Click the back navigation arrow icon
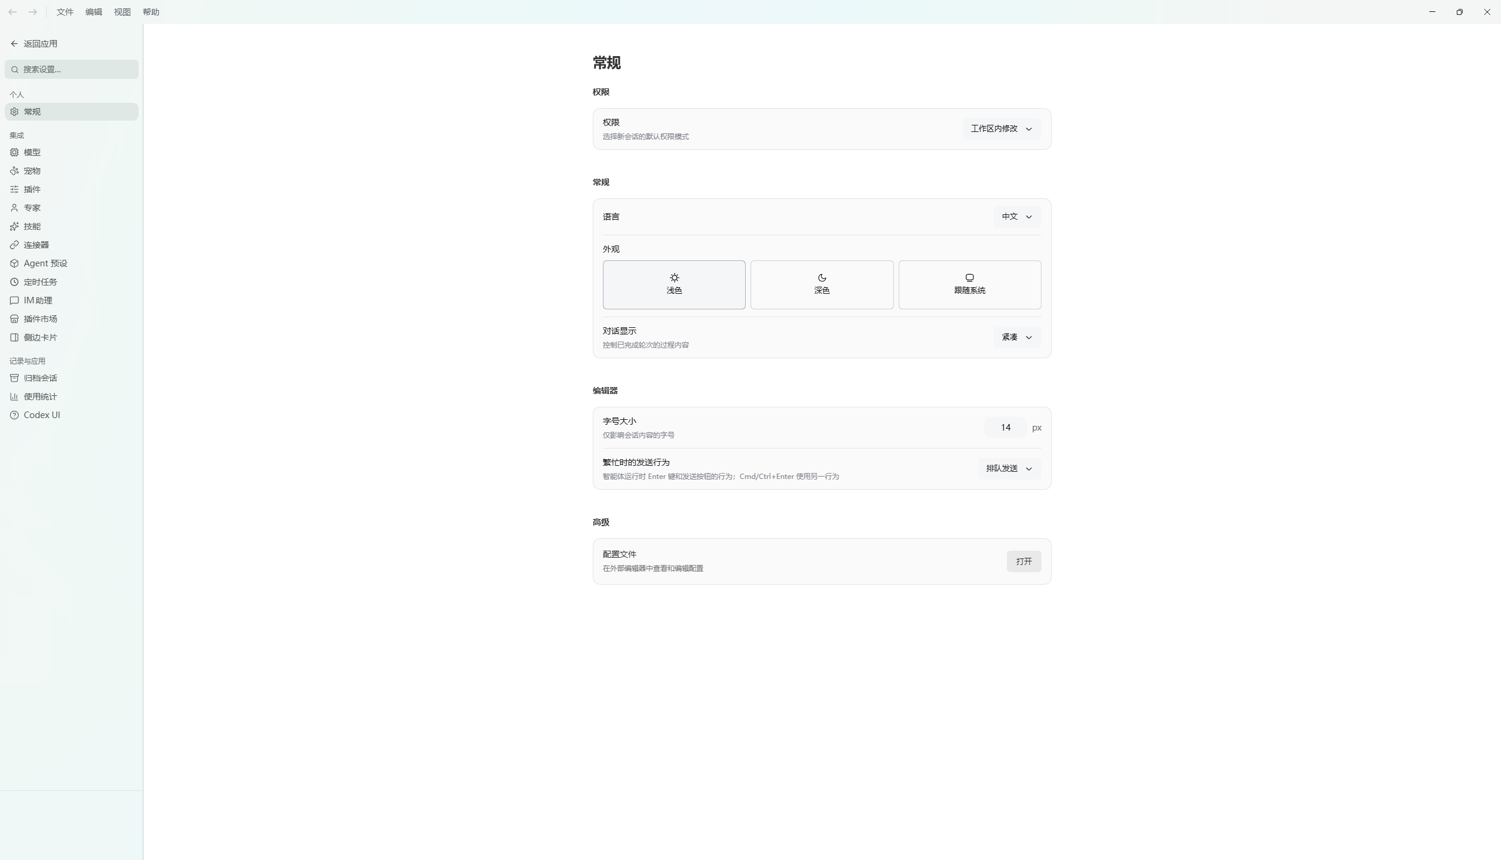Screen dimensions: 1501x860 coord(13,12)
